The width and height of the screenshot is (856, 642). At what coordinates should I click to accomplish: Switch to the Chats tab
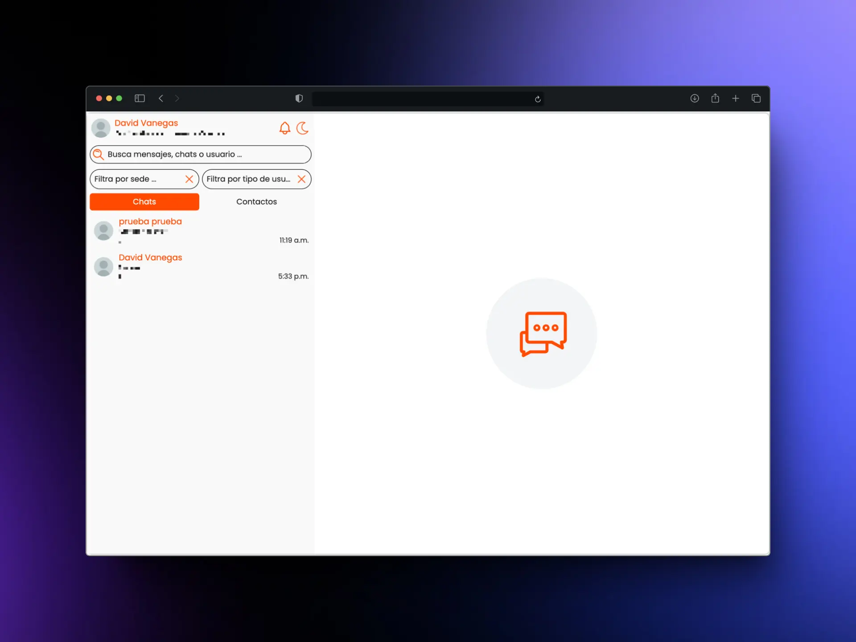(144, 202)
